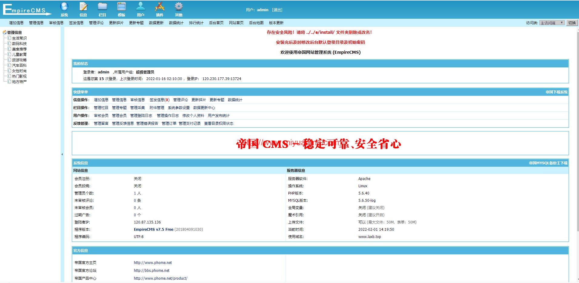Select 签发信息 in the top menu bar
The image size is (579, 283).
pyautogui.click(x=76, y=23)
